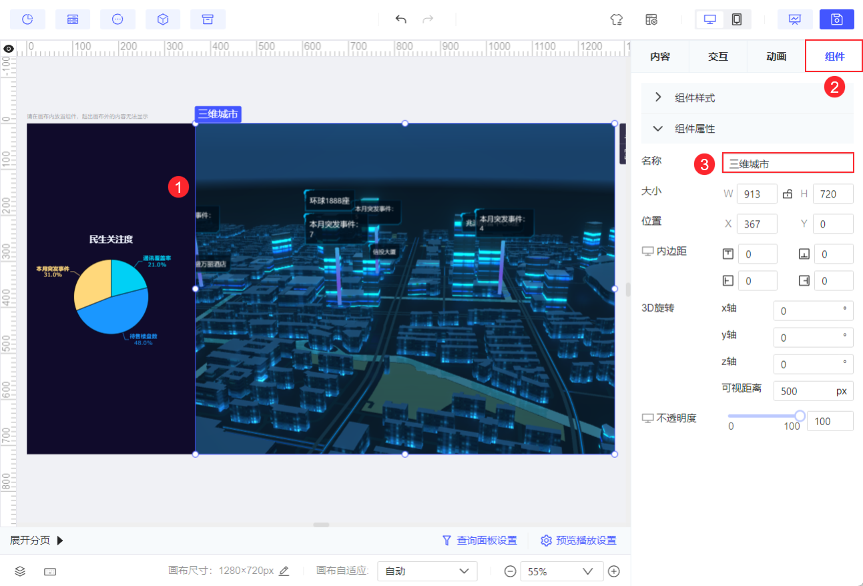Open the 55% zoom level dropdown
Image resolution: width=863 pixels, height=586 pixels.
pyautogui.click(x=561, y=571)
